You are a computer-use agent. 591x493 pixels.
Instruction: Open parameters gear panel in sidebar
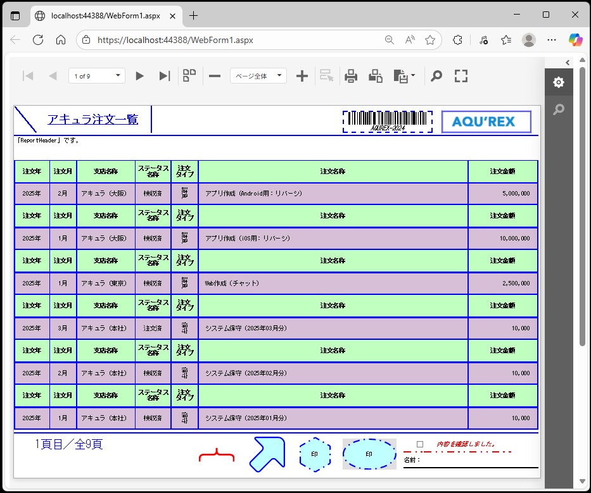[558, 83]
